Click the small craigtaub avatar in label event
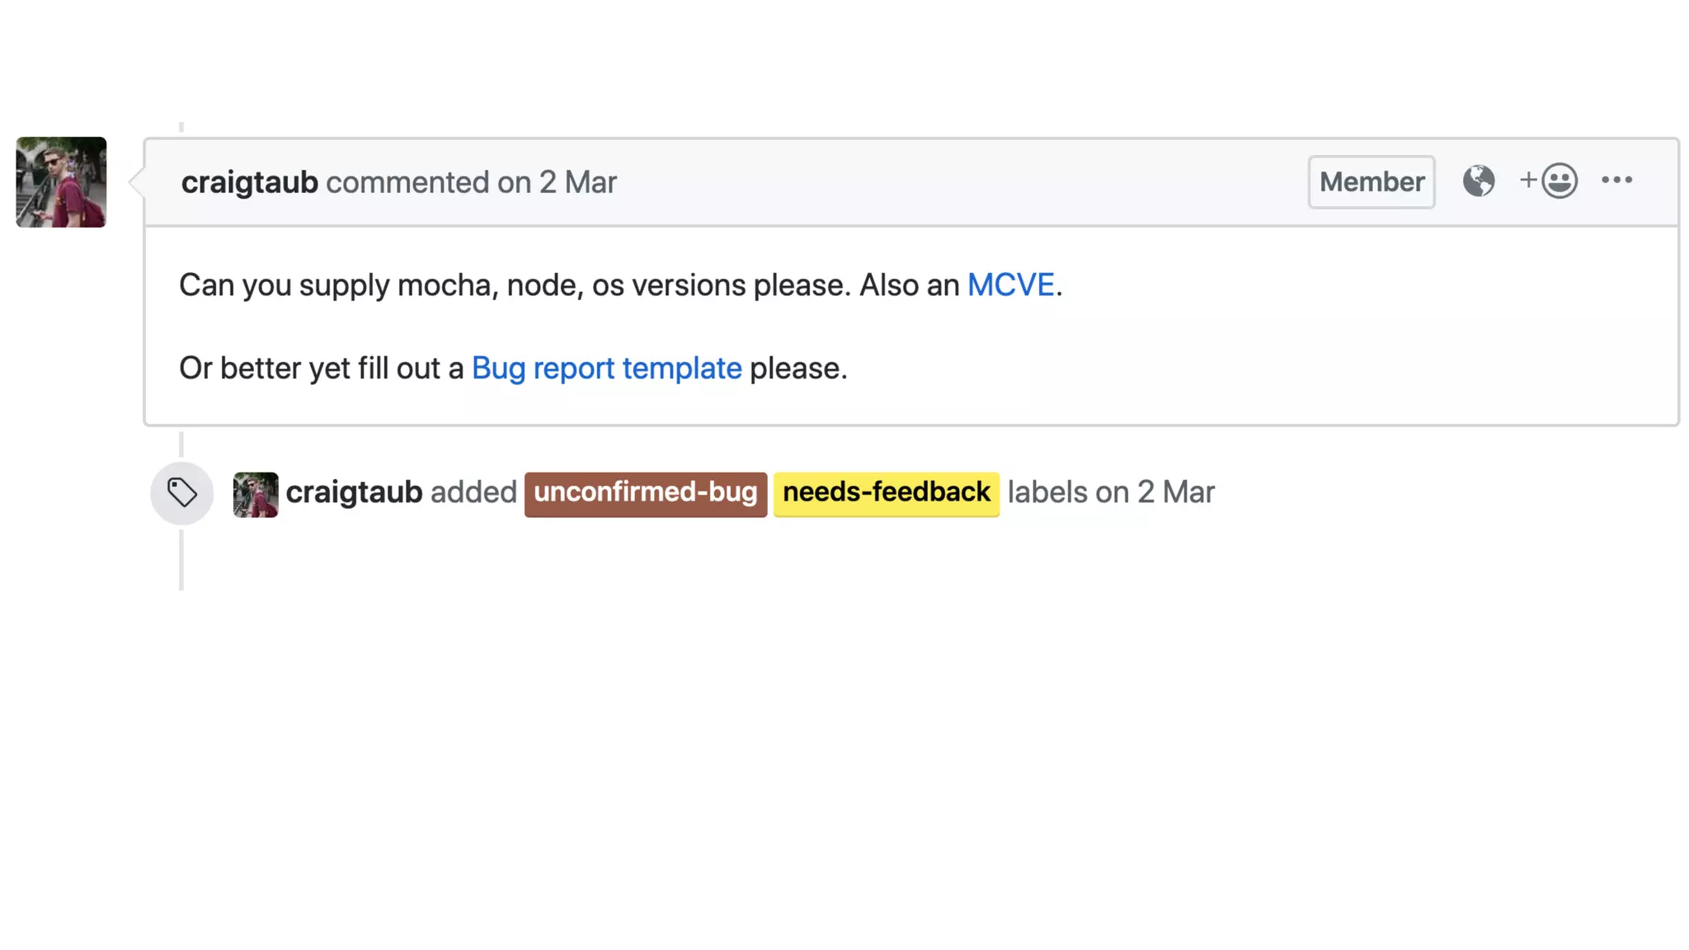 [x=256, y=494]
